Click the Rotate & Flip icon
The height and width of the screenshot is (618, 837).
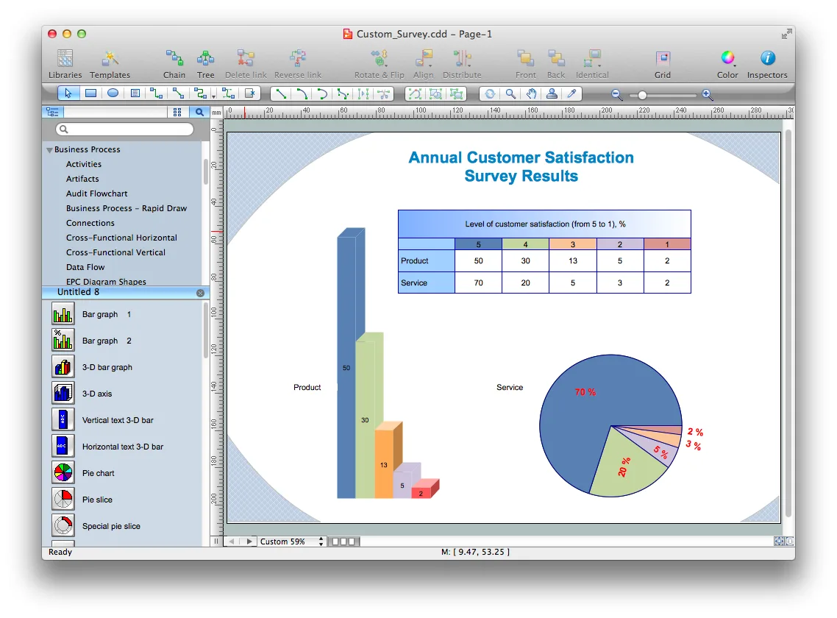click(380, 63)
